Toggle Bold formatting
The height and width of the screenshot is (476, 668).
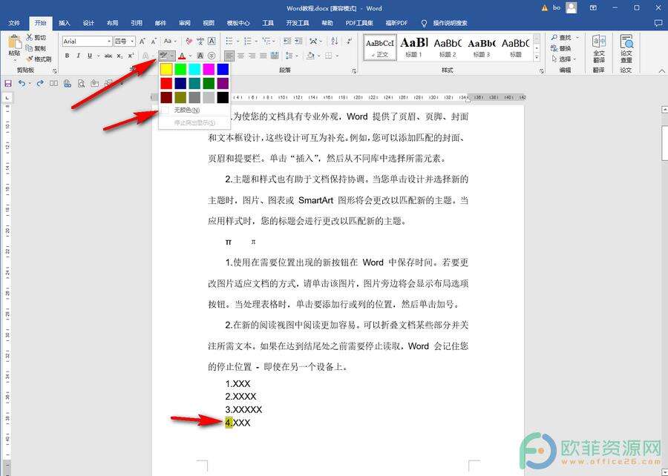tap(67, 56)
